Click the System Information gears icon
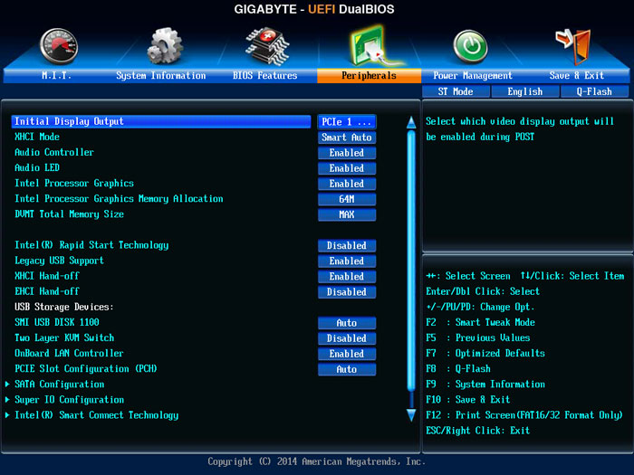This screenshot has width=634, height=475. [x=165, y=46]
